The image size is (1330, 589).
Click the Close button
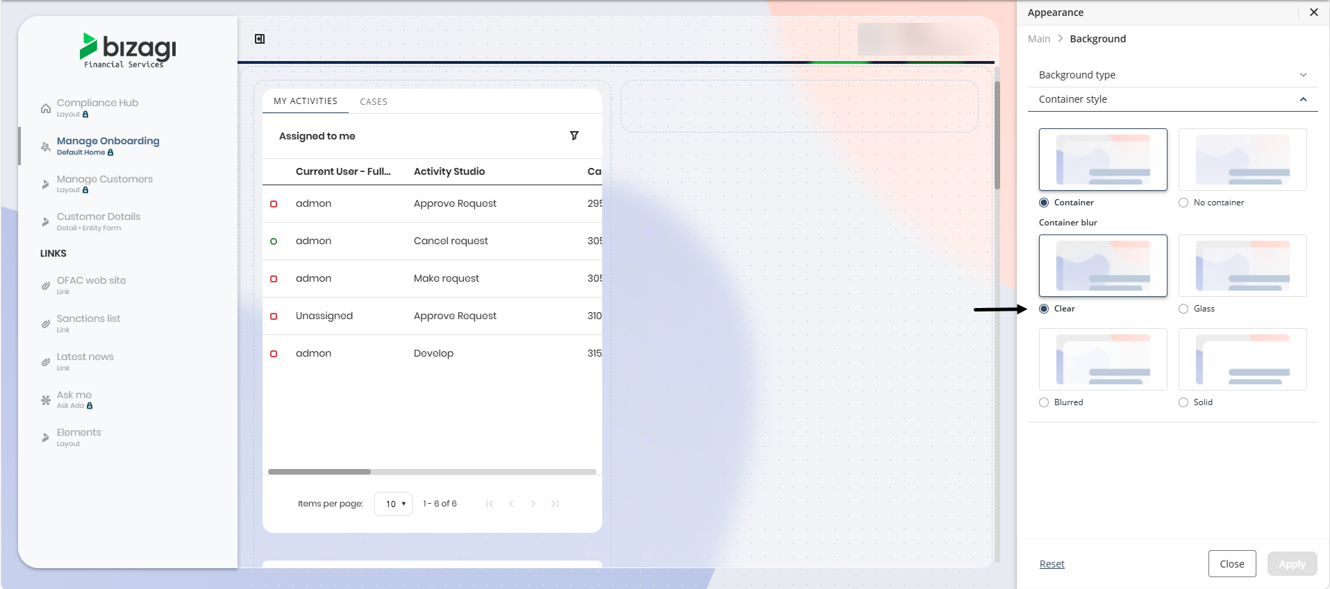pos(1232,563)
